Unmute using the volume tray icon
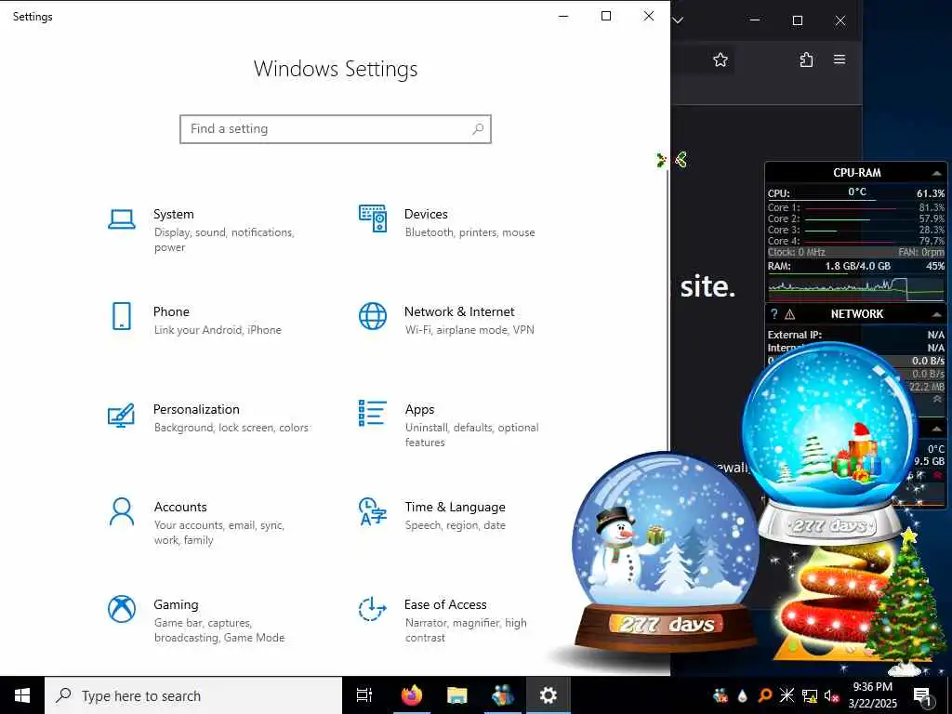This screenshot has height=714, width=952. 831,695
